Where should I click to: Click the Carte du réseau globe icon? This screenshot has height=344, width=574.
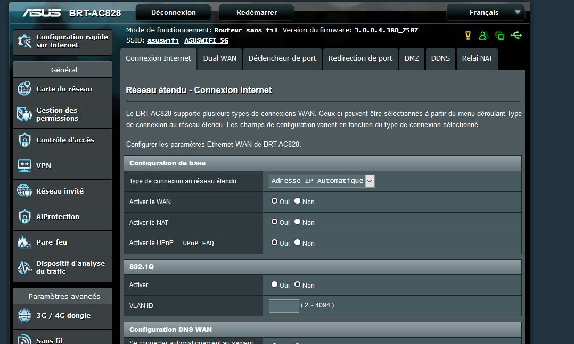pyautogui.click(x=24, y=88)
